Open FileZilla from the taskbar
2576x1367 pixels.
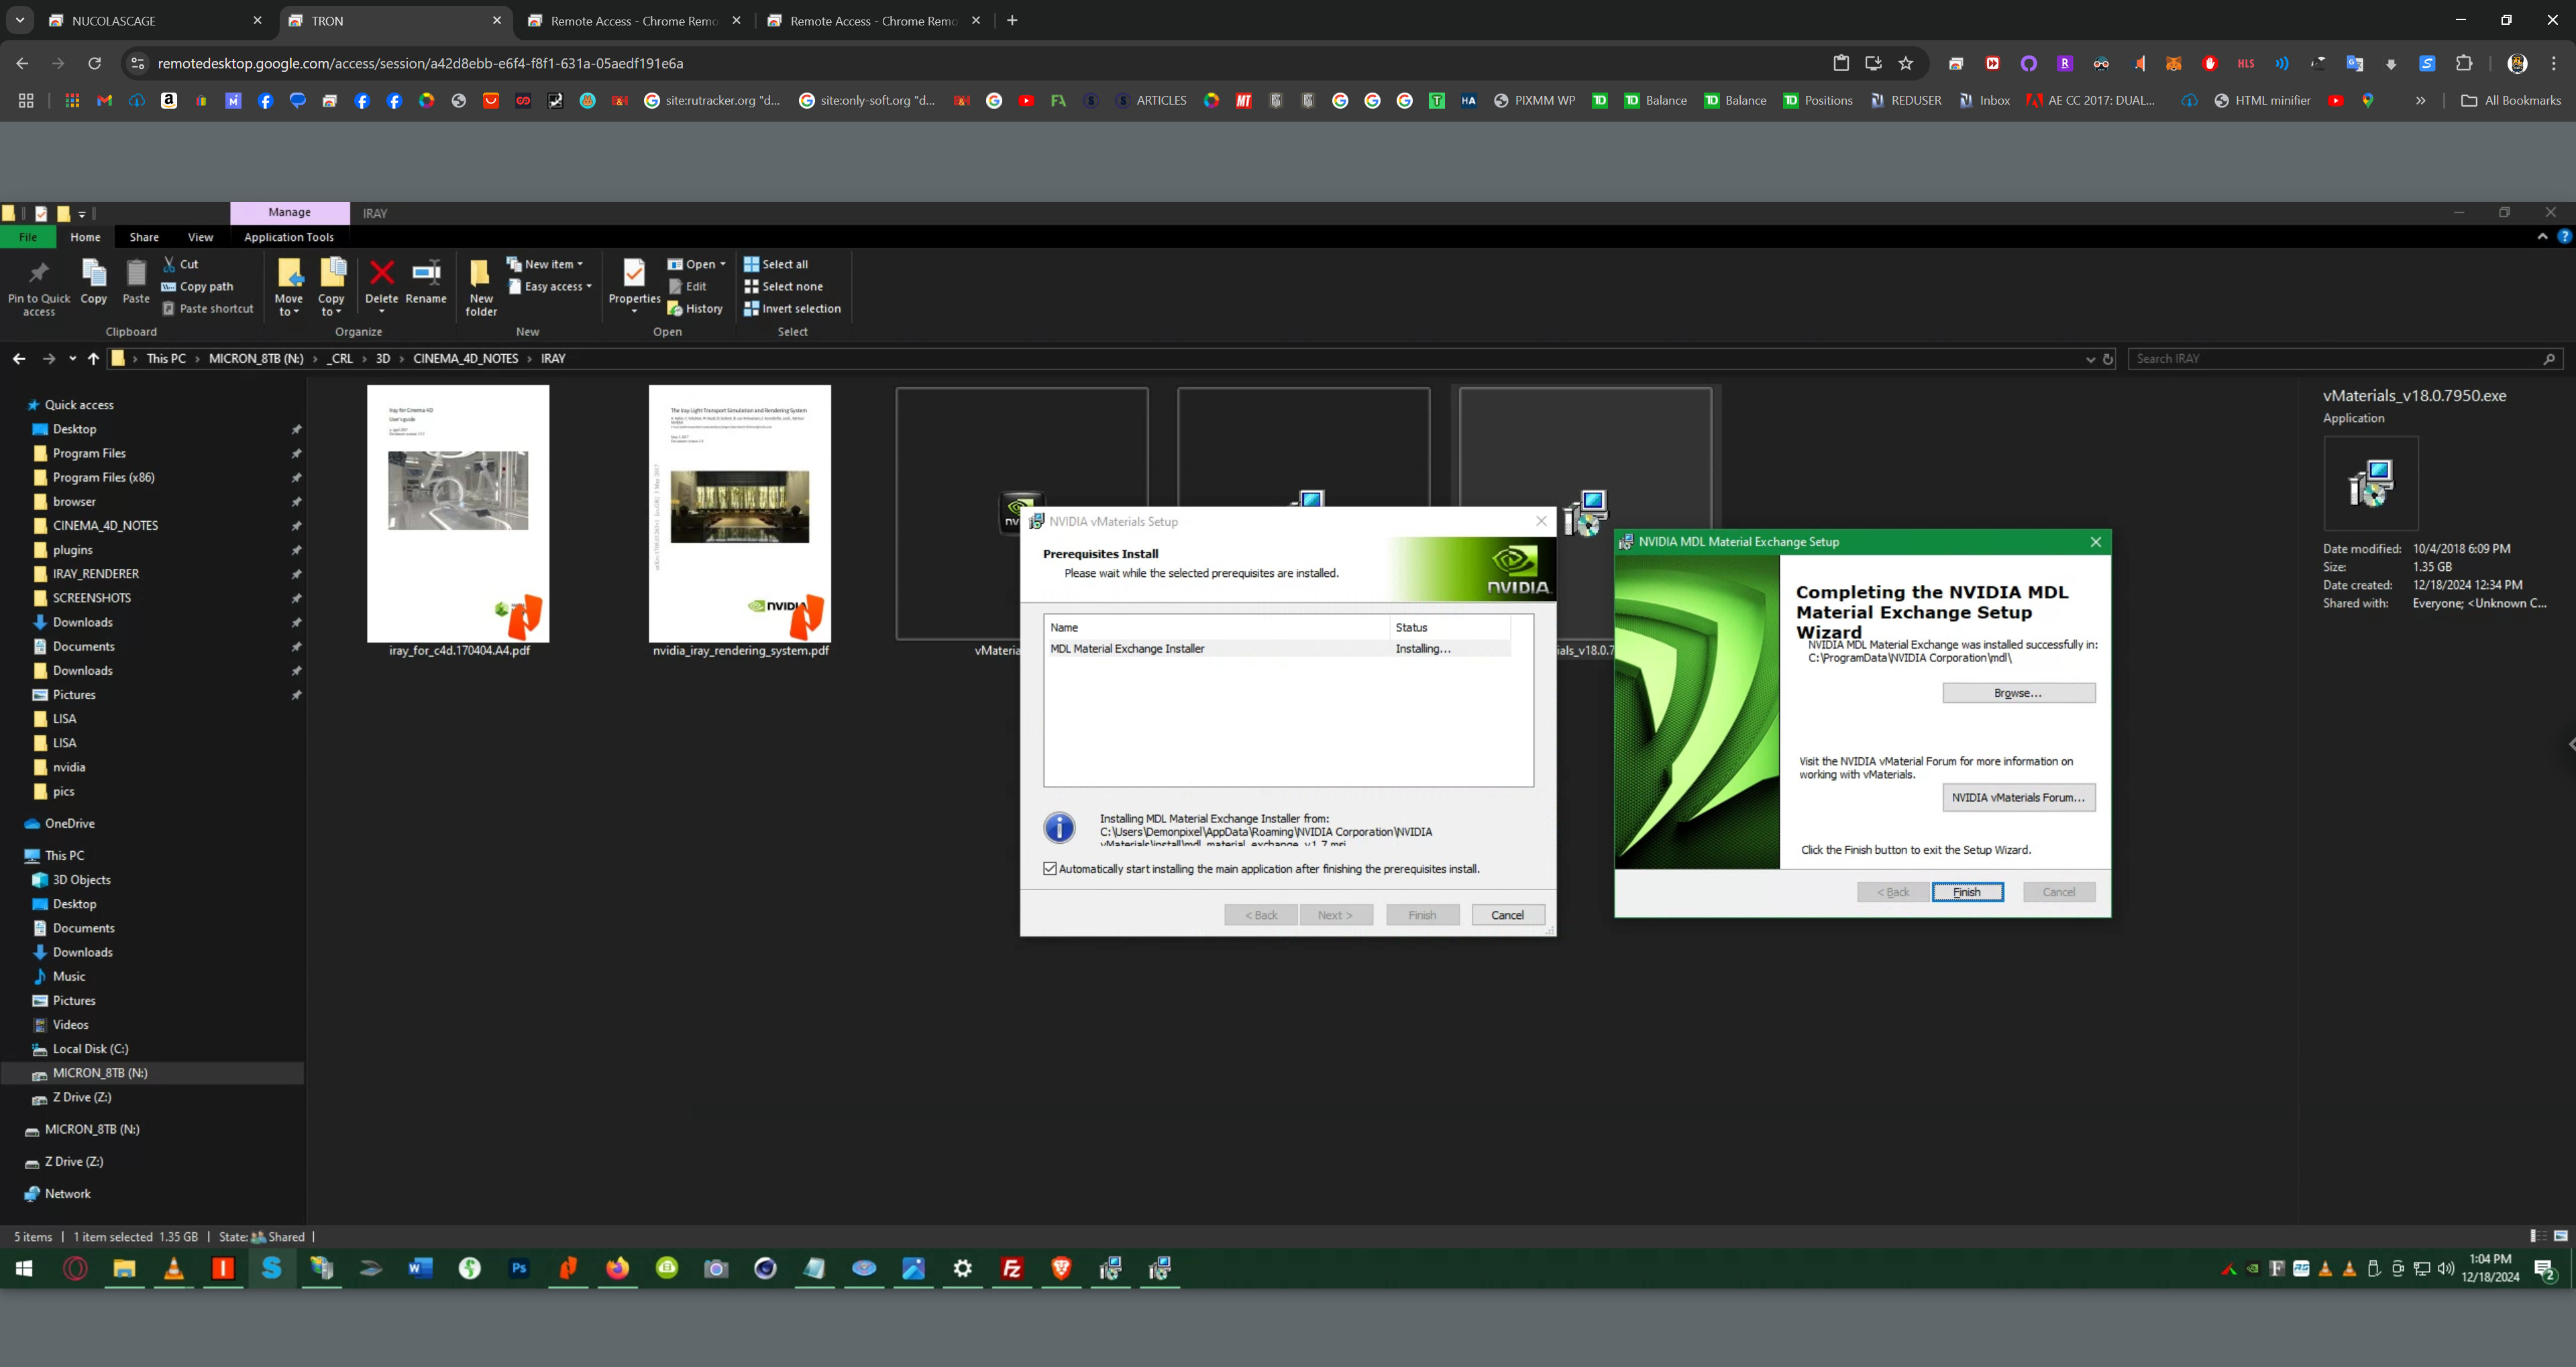point(1012,1268)
